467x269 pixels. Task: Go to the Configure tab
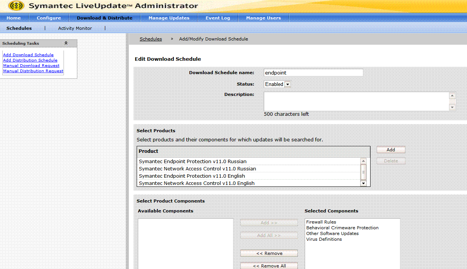point(49,18)
